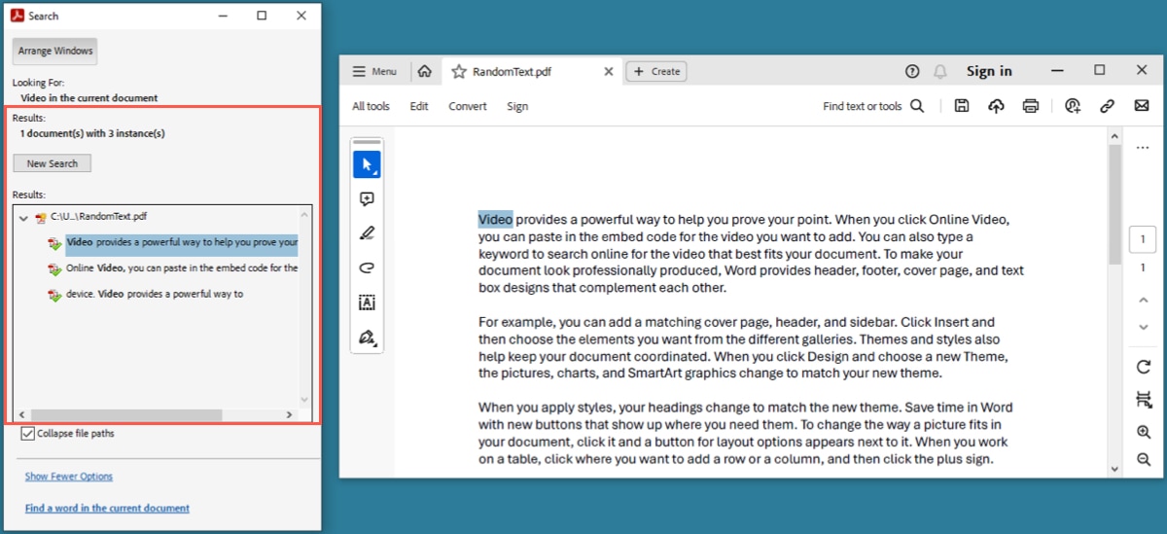1167x534 pixels.
Task: Open the more options ellipsis in right rail
Action: (x=1143, y=148)
